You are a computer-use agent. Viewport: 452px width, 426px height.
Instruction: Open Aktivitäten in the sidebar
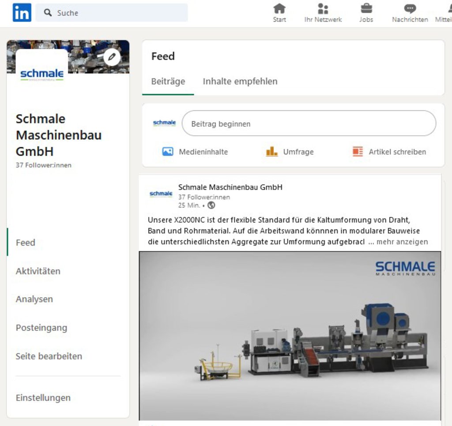pos(38,271)
